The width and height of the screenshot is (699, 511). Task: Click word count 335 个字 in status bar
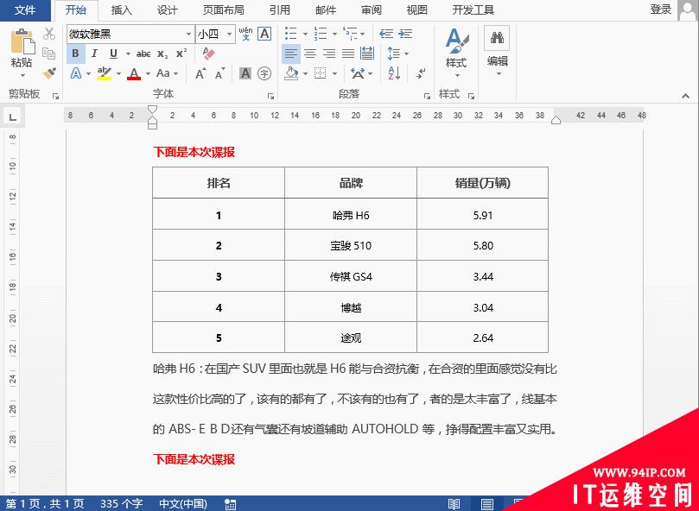tap(121, 504)
